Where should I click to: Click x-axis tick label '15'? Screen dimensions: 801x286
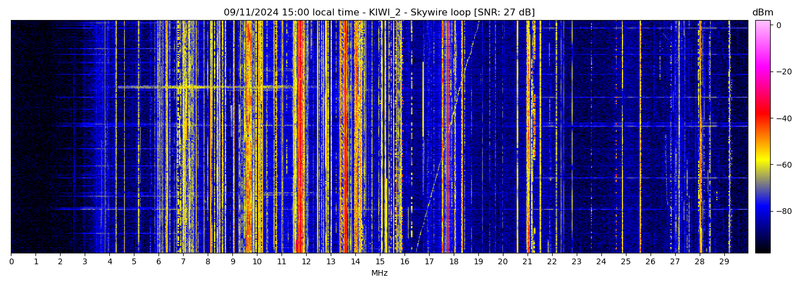pos(380,262)
